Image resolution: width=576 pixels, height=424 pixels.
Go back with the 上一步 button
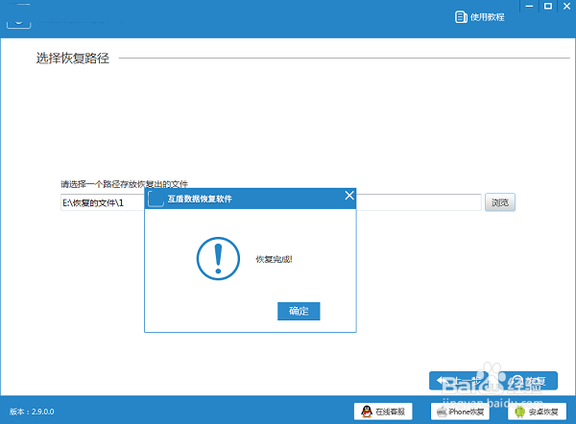[459, 381]
